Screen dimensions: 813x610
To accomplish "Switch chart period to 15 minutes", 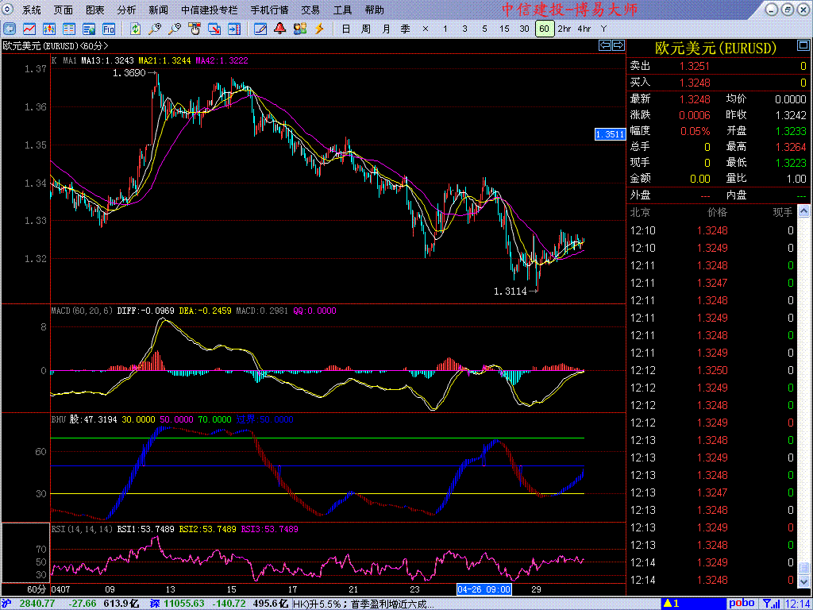I will click(504, 29).
